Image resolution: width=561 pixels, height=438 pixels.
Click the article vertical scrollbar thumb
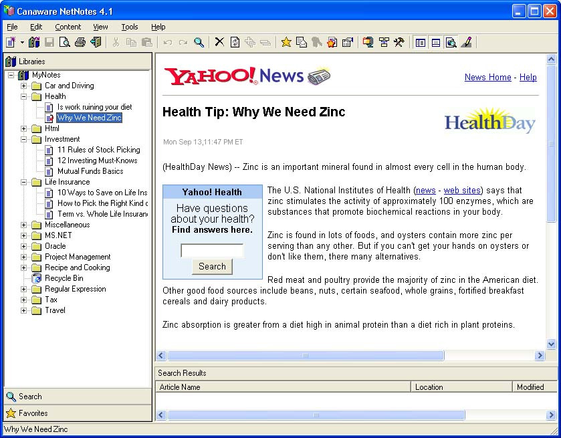(x=552, y=144)
